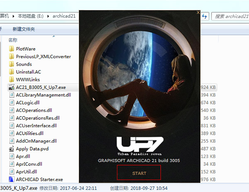Image resolution: width=249 pixels, height=192 pixels.
Task: Click the 修改日期 2017-06-24 22:11 status text
Action: [68, 188]
